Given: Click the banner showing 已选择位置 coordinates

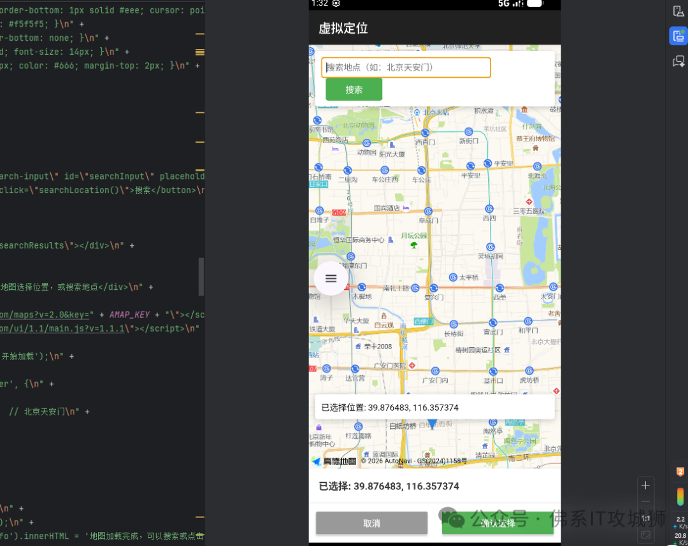Looking at the screenshot, I should tap(435, 406).
